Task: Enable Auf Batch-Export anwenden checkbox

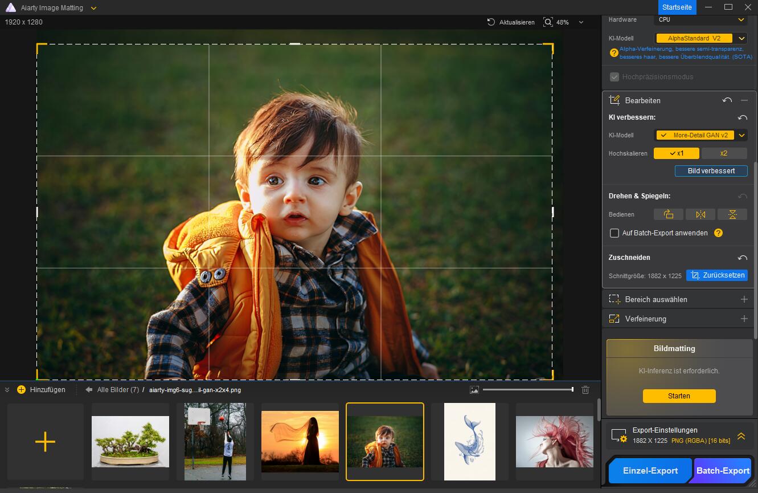Action: point(614,233)
